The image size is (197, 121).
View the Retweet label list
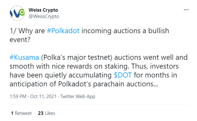pyautogui.click(x=23, y=113)
